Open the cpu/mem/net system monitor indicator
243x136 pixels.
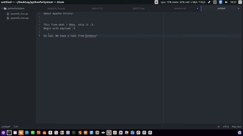click(183, 2)
